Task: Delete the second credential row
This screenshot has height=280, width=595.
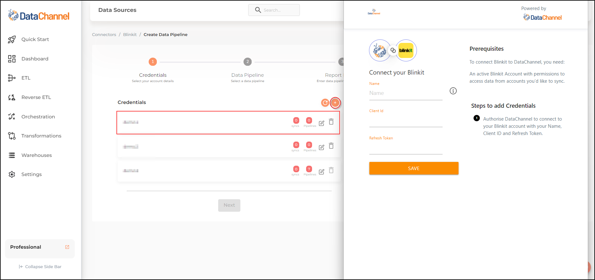Action: [331, 146]
